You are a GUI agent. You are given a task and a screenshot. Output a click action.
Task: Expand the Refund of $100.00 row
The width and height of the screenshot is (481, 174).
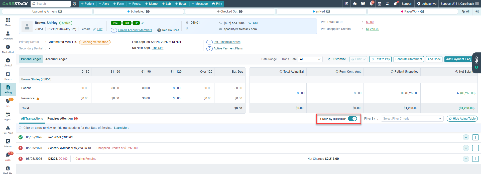point(466,137)
